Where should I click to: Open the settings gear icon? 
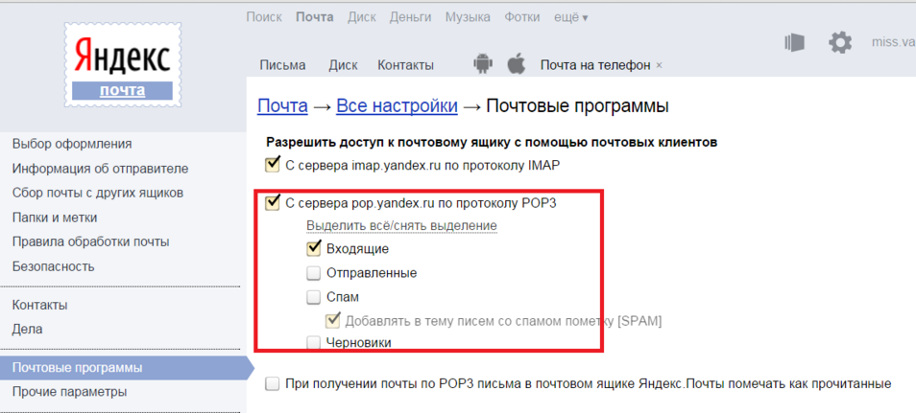(x=840, y=42)
